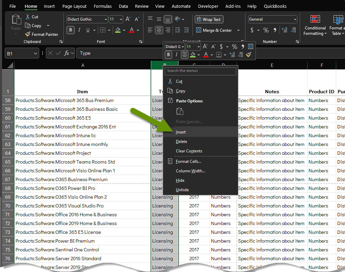Select the Format Painter tool

click(x=42, y=34)
